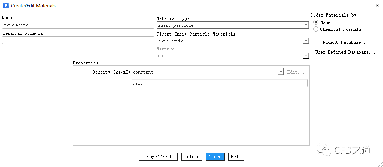Viewport: 383px width, 167px height.
Task: Focus the empty Chemical Formula field
Action: (x=78, y=40)
